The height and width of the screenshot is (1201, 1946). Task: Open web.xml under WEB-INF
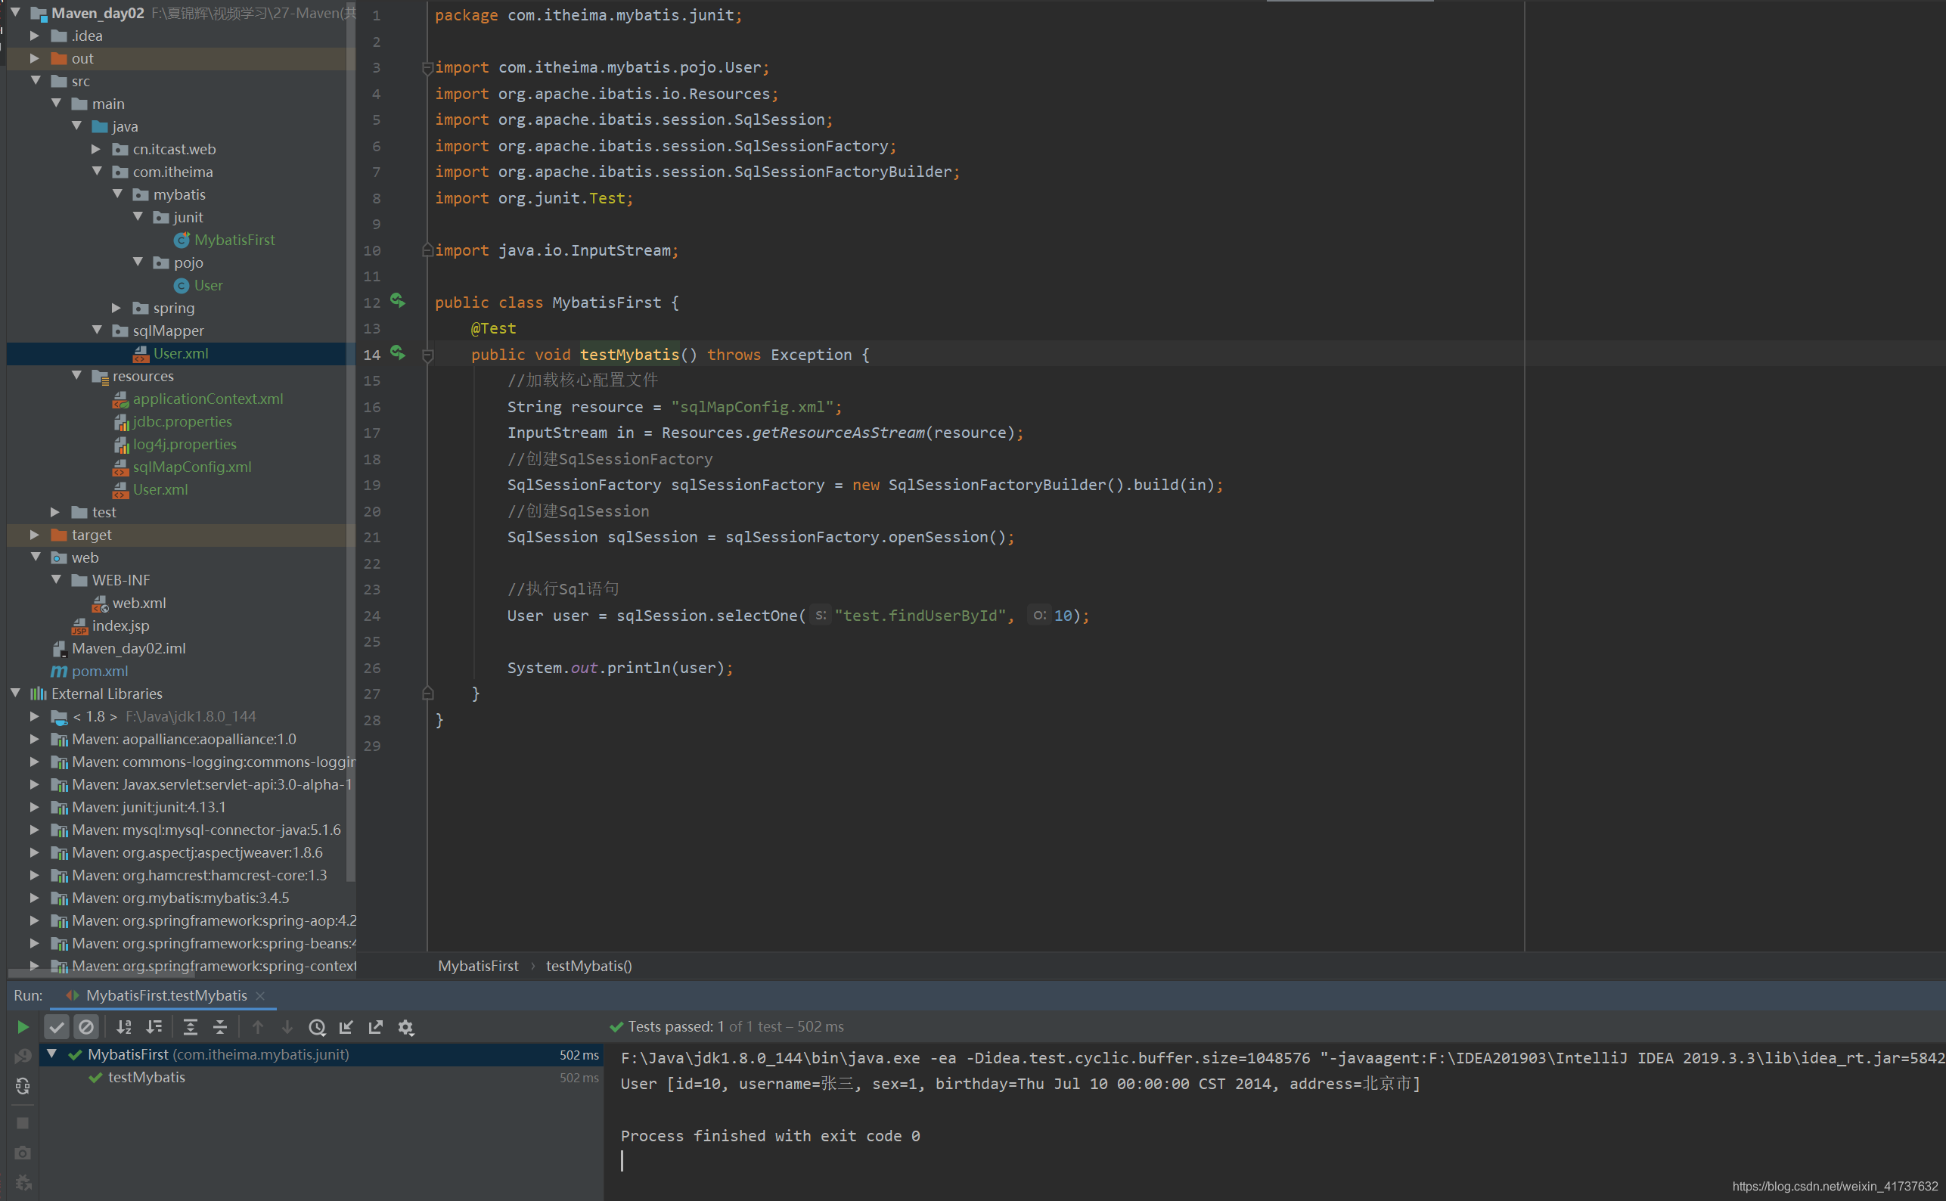tap(139, 603)
